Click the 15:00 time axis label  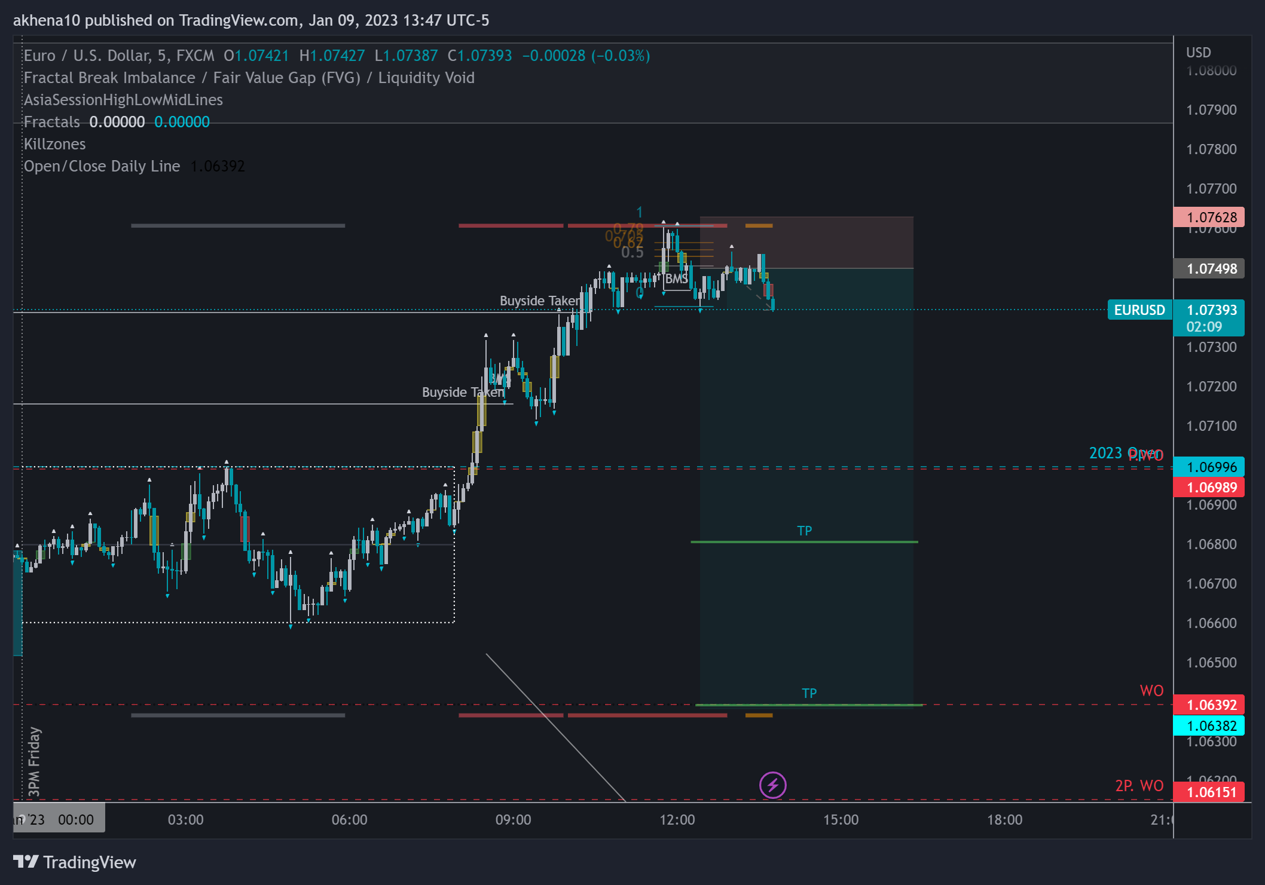pos(841,820)
